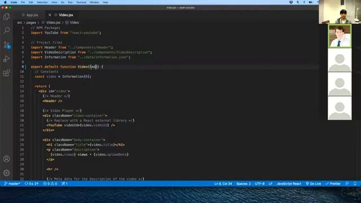Click JavaScript React language mode

(289, 184)
